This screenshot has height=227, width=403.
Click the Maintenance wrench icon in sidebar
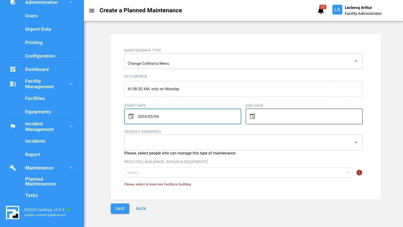(13, 168)
